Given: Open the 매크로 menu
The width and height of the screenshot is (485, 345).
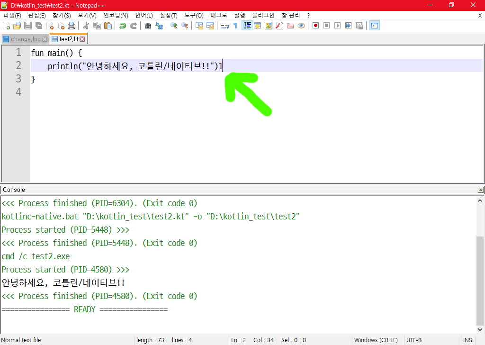Looking at the screenshot, I should [x=218, y=15].
